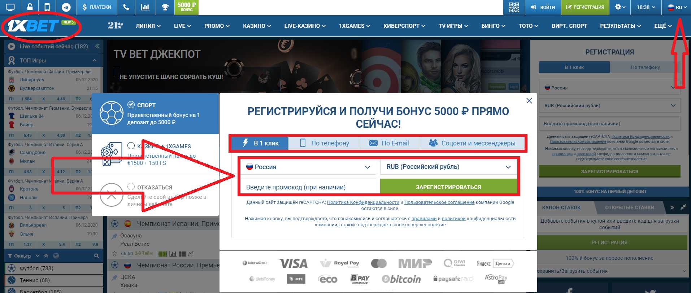
Task: Click globe icon in sidebar filter bar
Action: pos(56,256)
